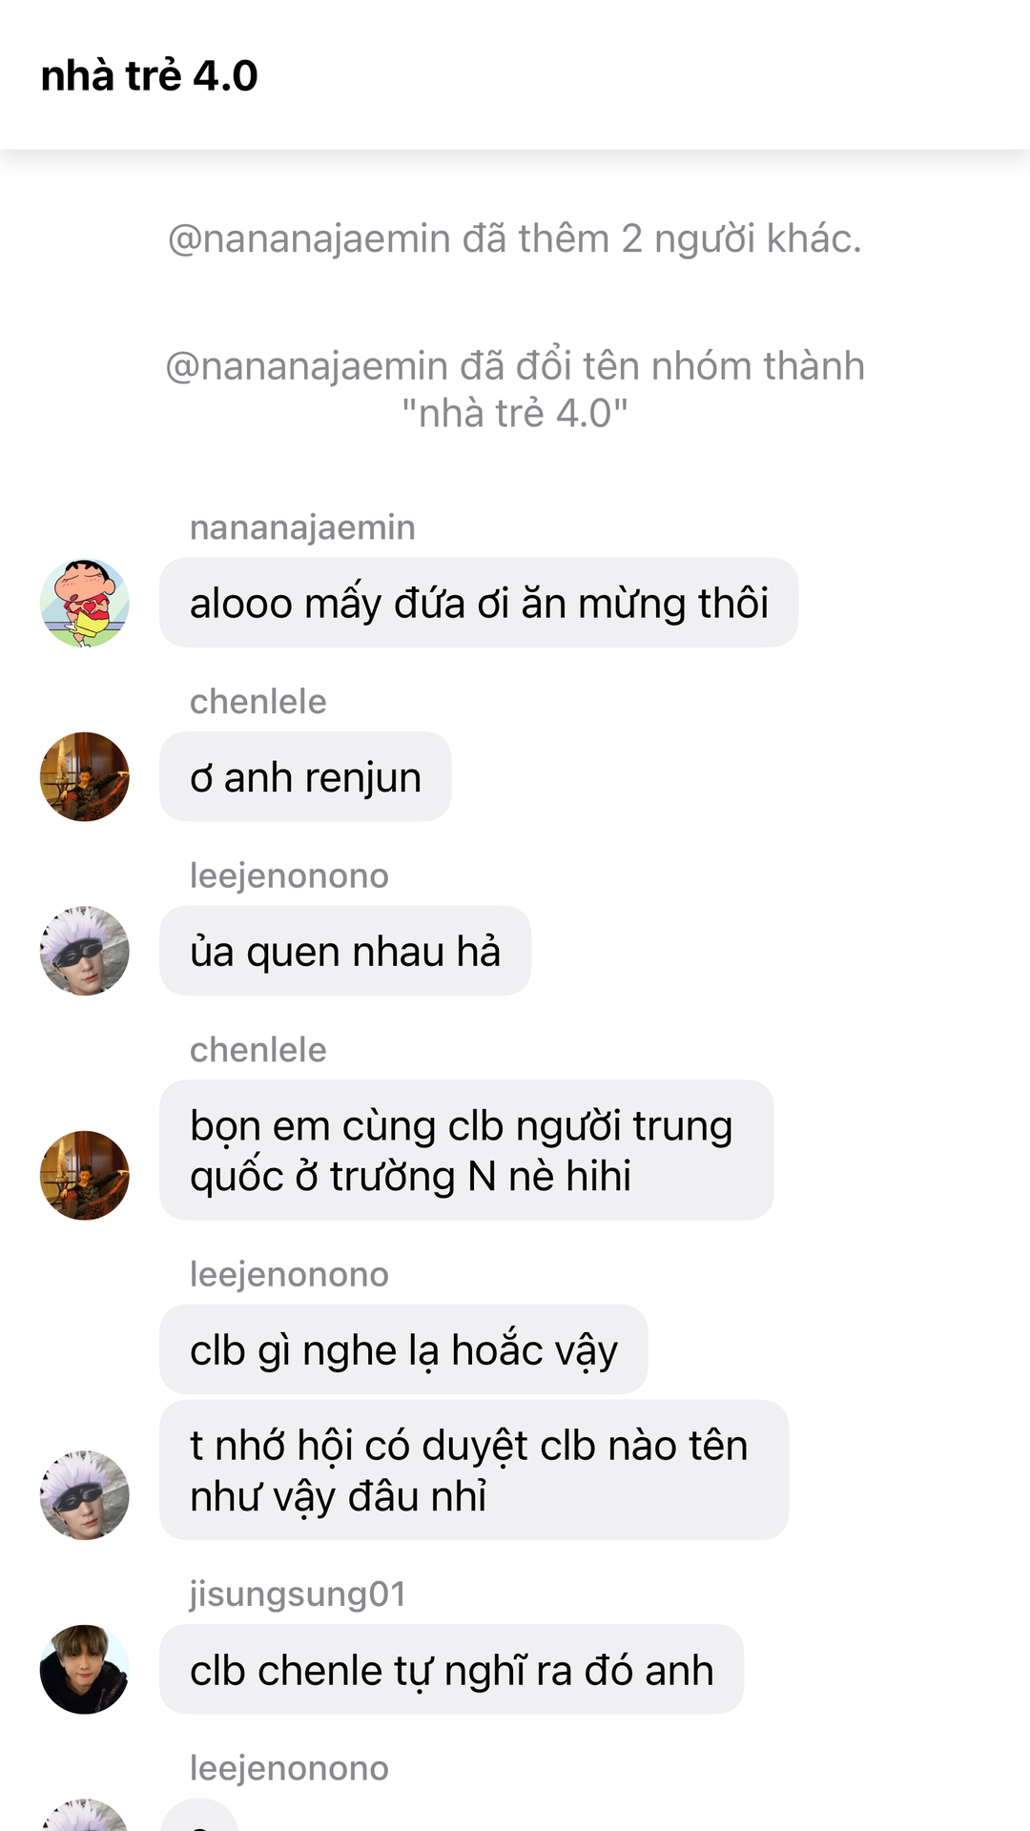The image size is (1030, 1831).
Task: Click the leejenonono name above "ủa quen nhau hả"
Action: pos(289,875)
